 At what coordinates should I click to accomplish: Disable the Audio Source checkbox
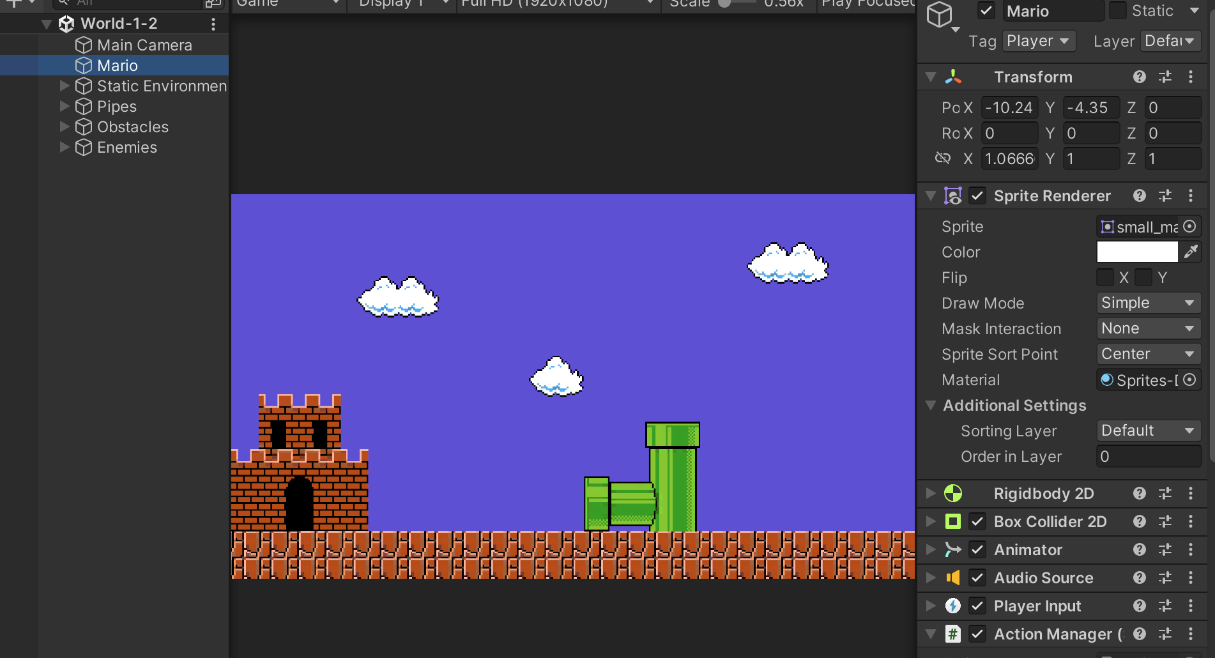click(x=977, y=578)
